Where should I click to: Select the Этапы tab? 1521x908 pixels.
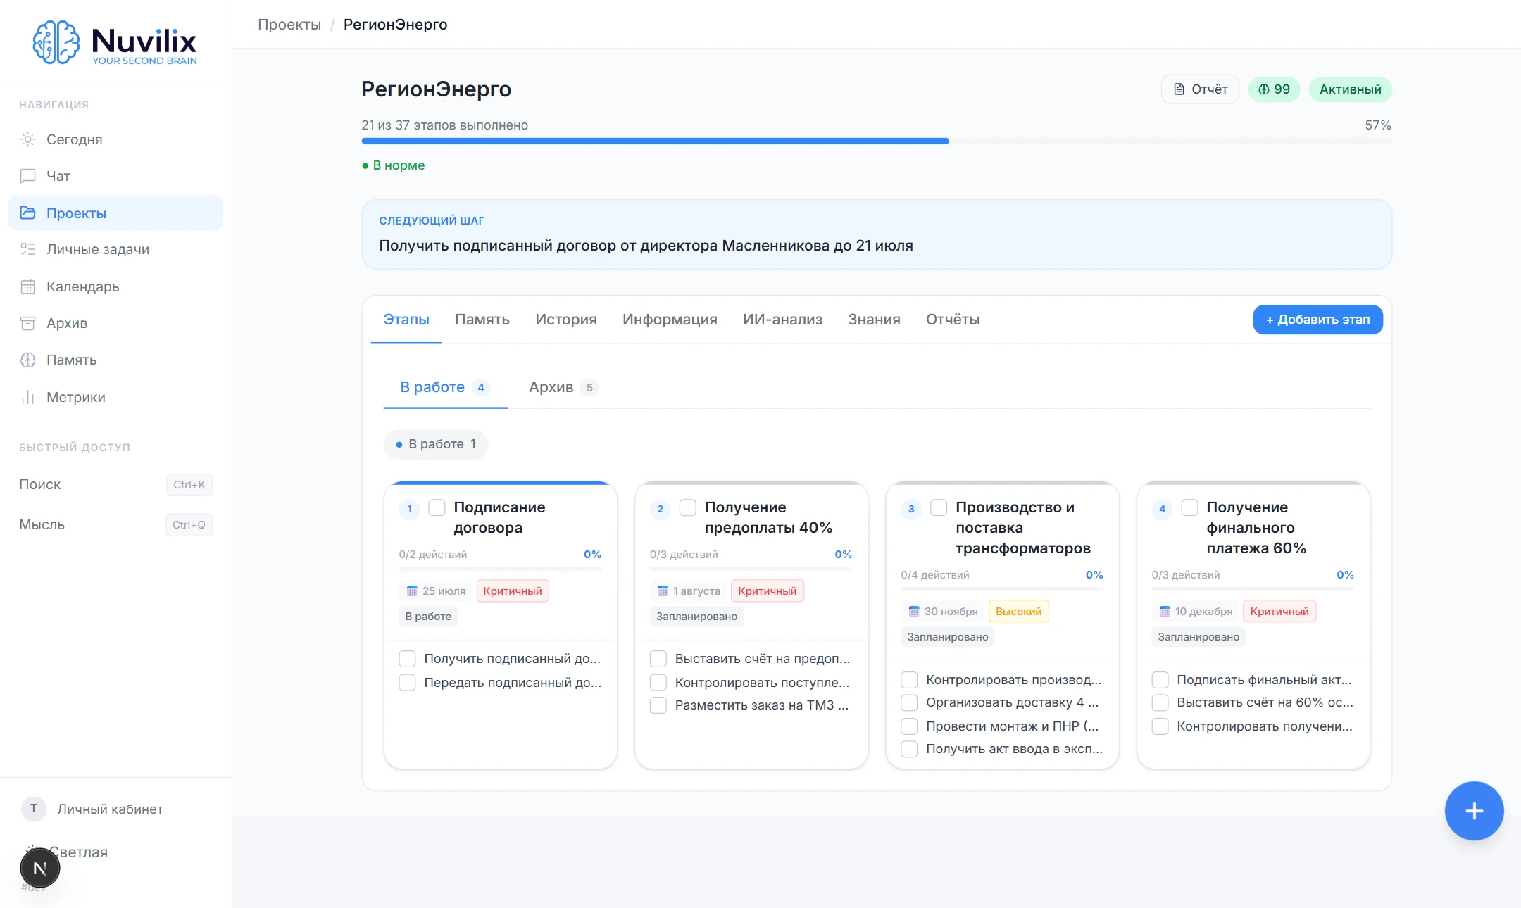coord(406,320)
